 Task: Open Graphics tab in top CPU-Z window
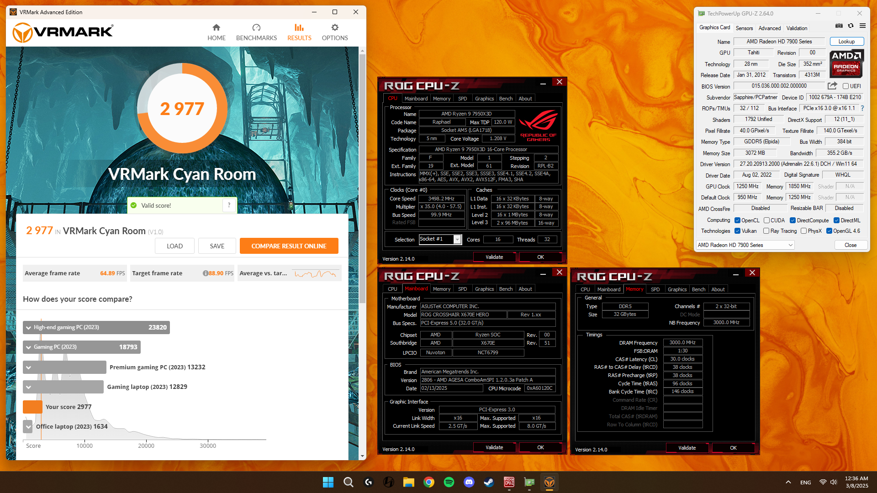coord(484,99)
